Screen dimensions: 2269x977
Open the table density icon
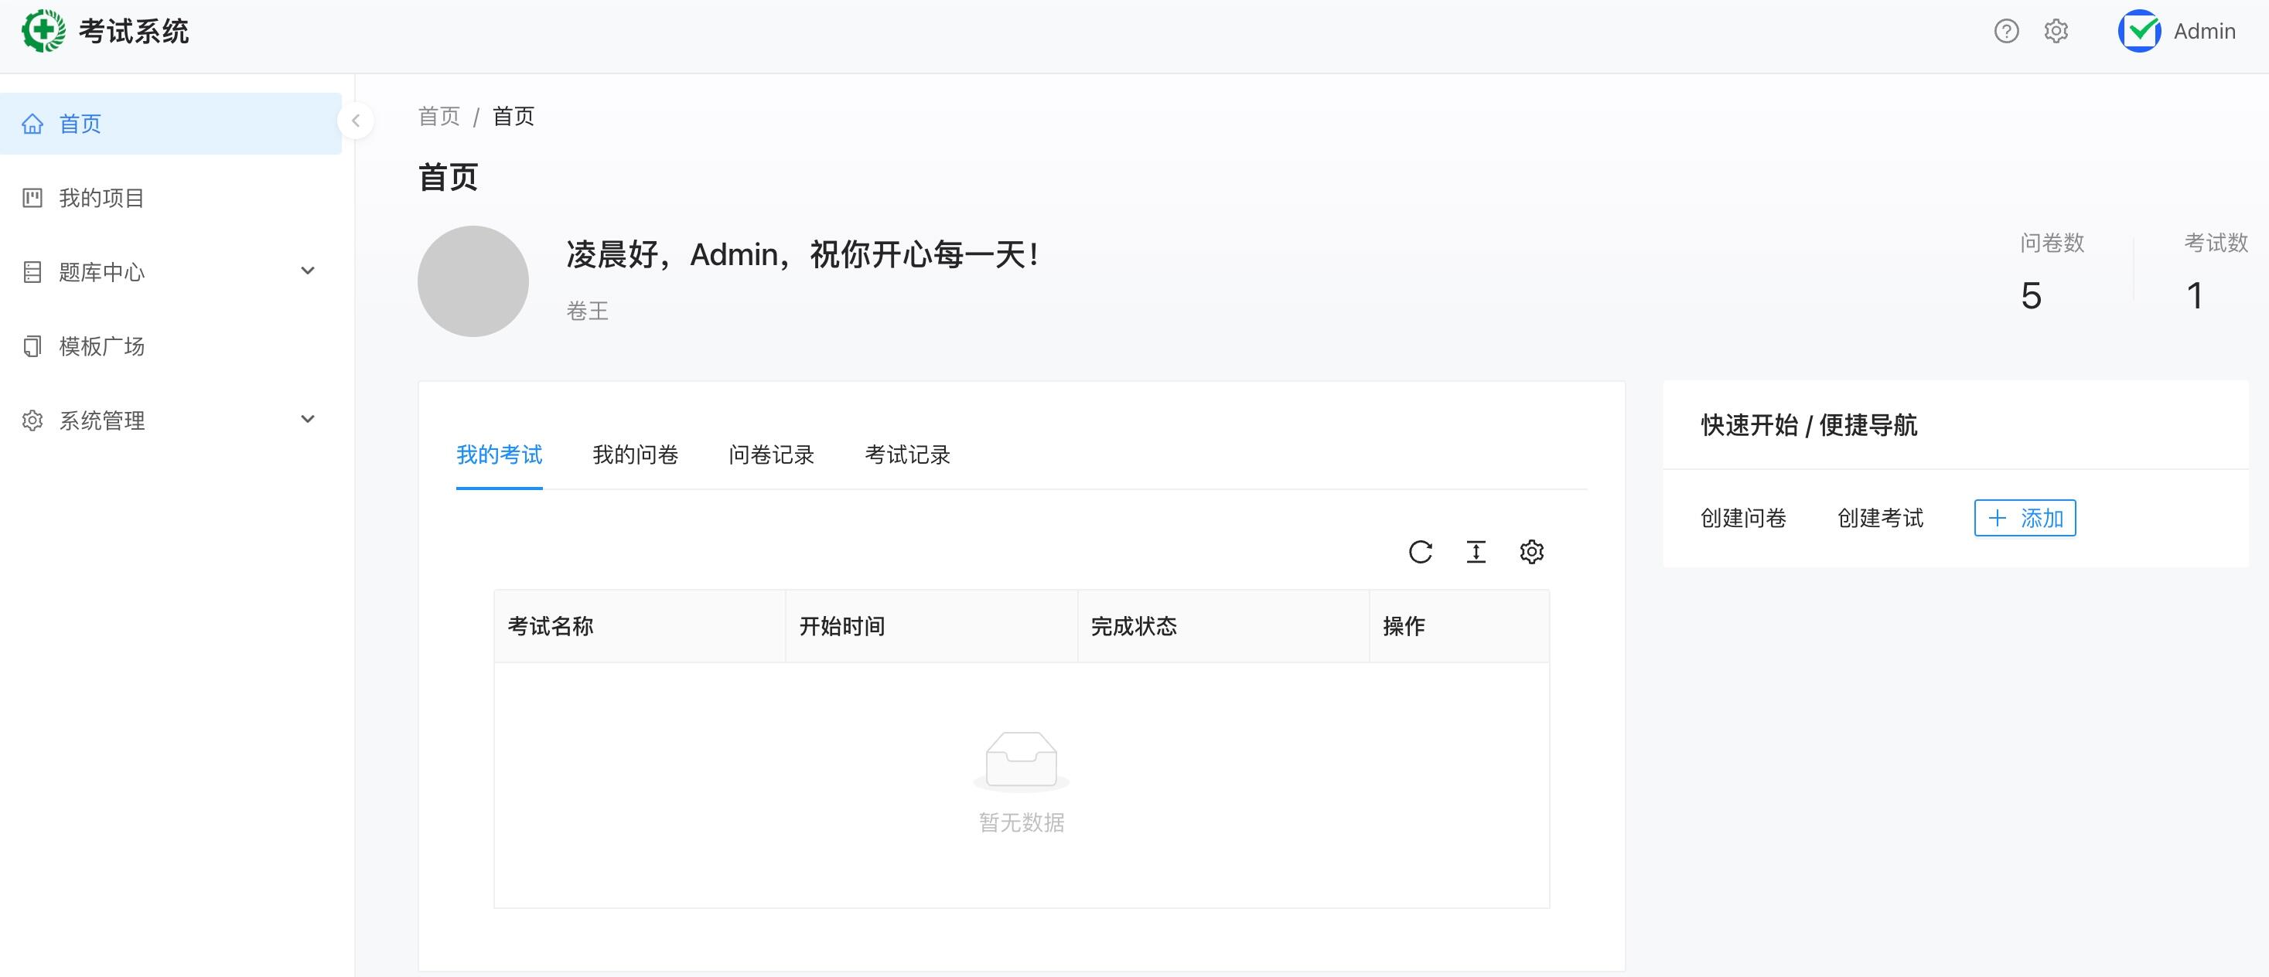1476,552
